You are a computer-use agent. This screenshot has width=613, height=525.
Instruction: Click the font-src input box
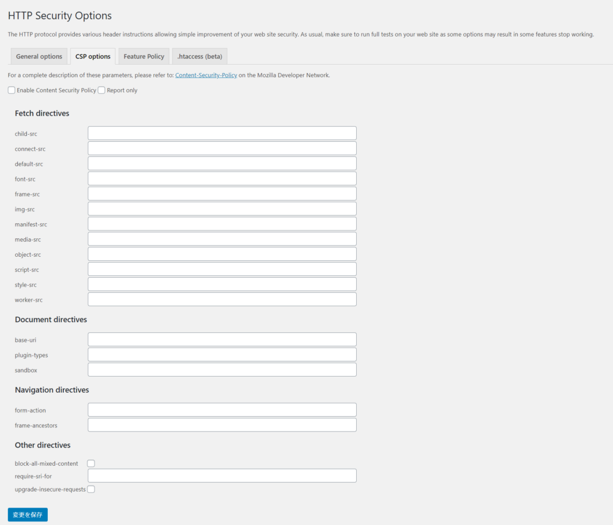(221, 178)
